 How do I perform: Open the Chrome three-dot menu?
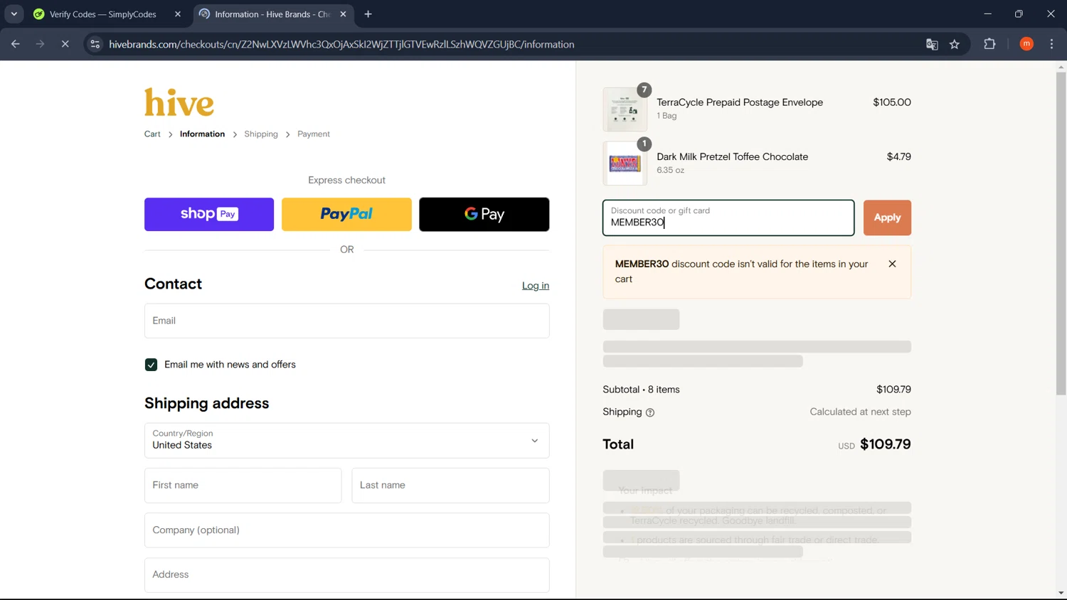1051,44
